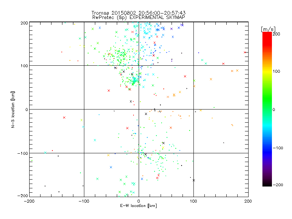Viewport: 292px width, 219px height.
Task: Click the N-S axis '-200' tick label
Action: coord(23,196)
